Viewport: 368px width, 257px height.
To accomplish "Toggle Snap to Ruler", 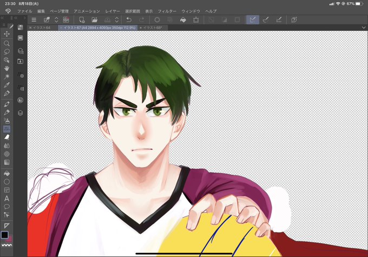I will click(x=253, y=19).
